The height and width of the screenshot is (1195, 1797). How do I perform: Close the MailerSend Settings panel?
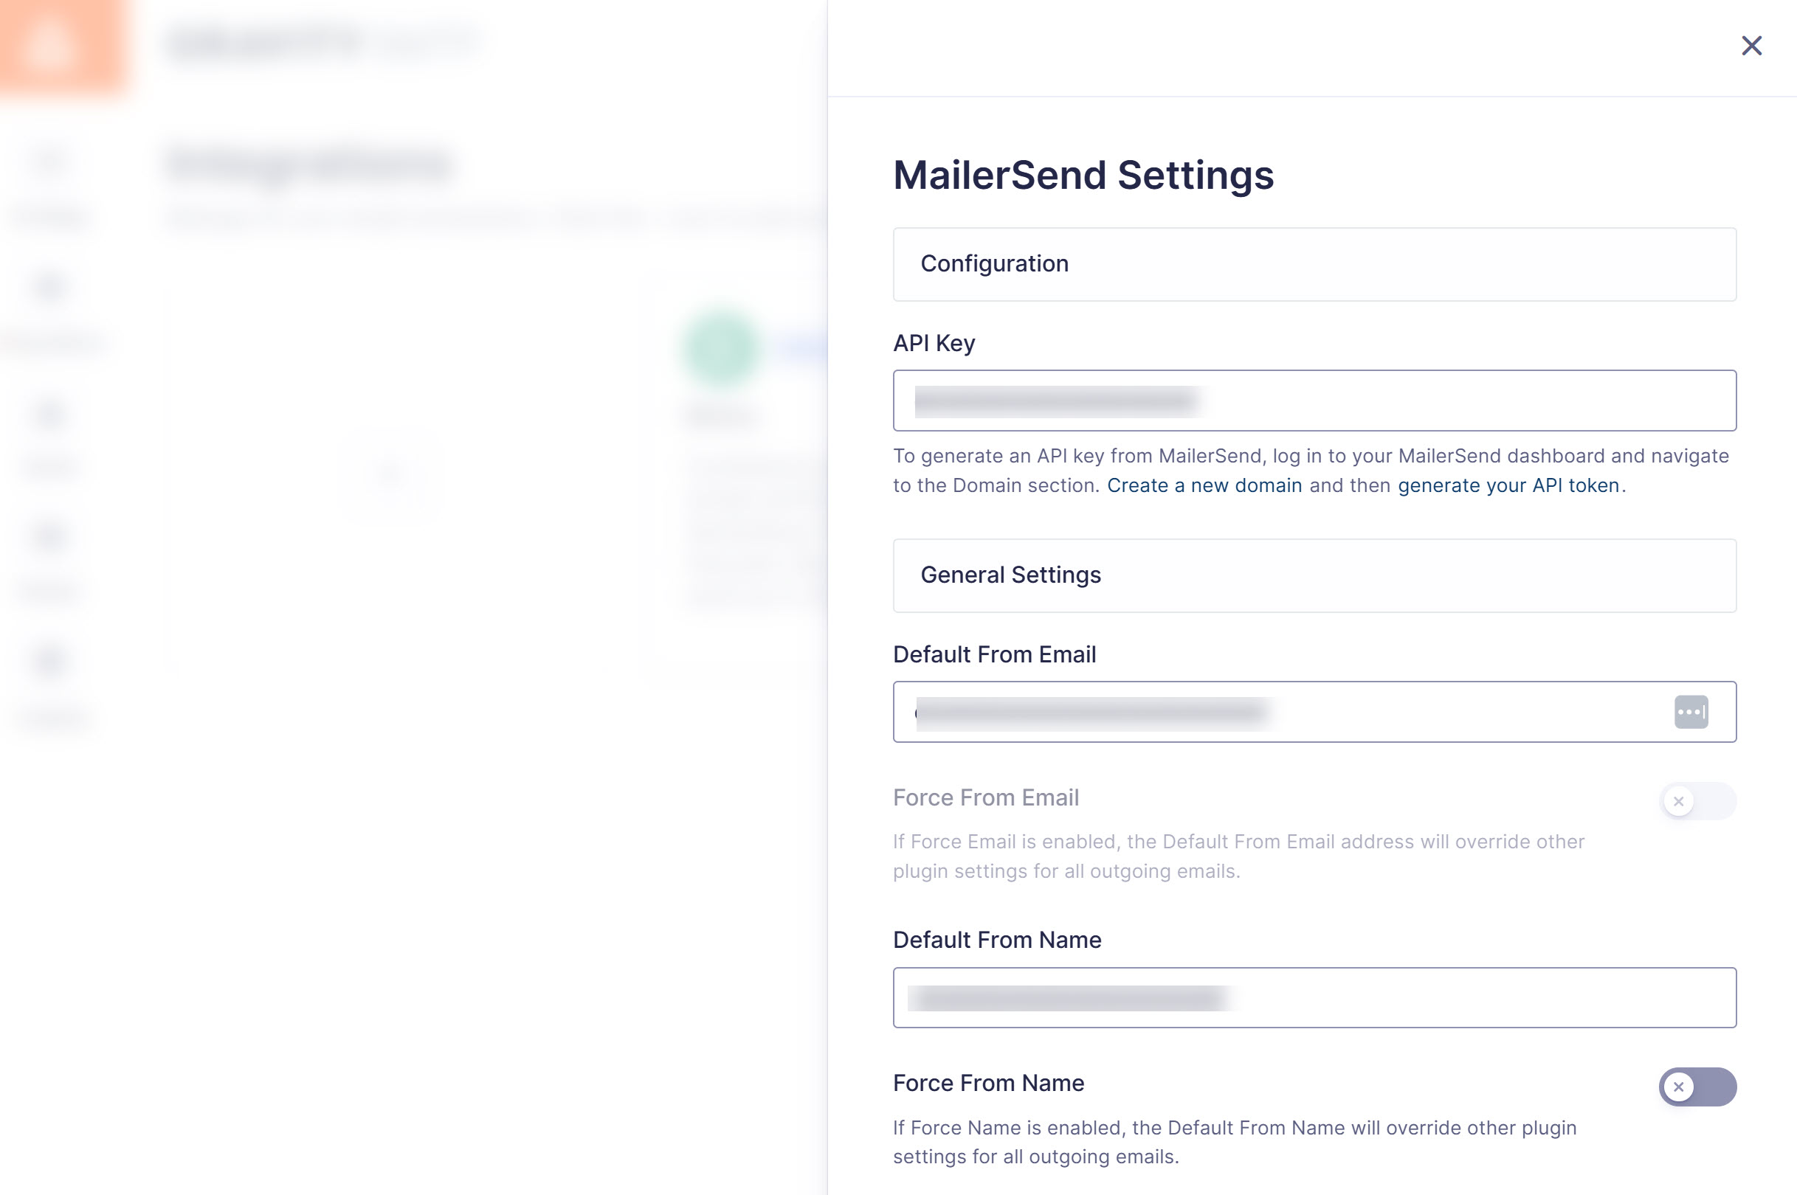(x=1751, y=46)
